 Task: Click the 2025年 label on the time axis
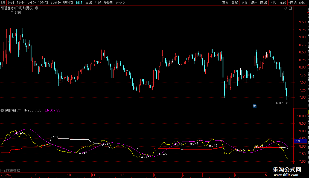[6, 175]
